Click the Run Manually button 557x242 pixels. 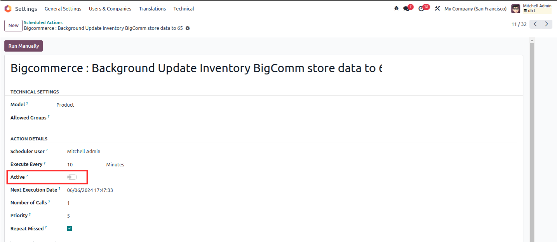coord(24,46)
